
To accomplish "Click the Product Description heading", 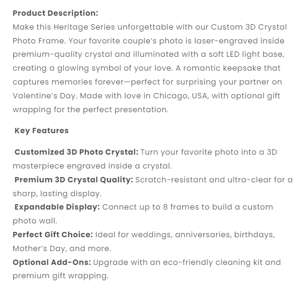I will (55, 13).
